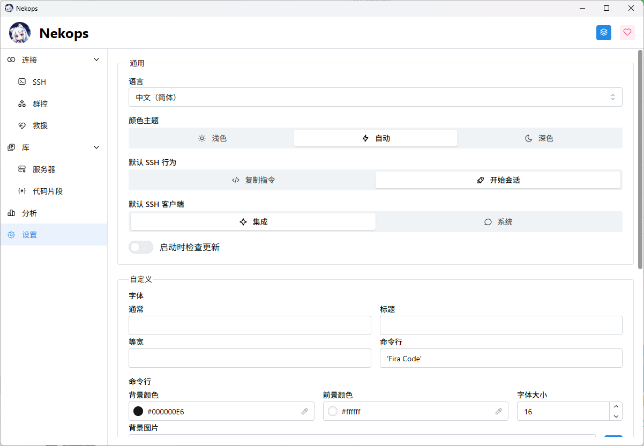Open 服务器 in the sidebar
Image resolution: width=644 pixels, height=446 pixels.
43,169
